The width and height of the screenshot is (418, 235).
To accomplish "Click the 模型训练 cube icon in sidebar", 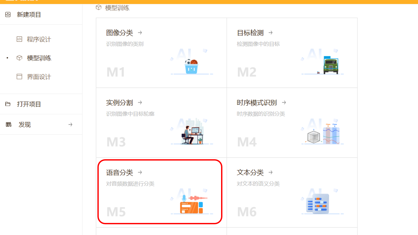I will (x=20, y=58).
